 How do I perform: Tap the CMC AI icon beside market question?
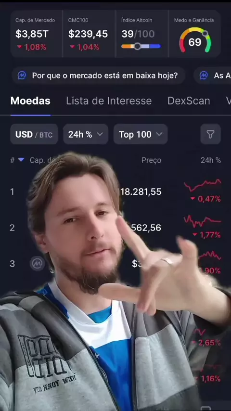[x=22, y=76]
